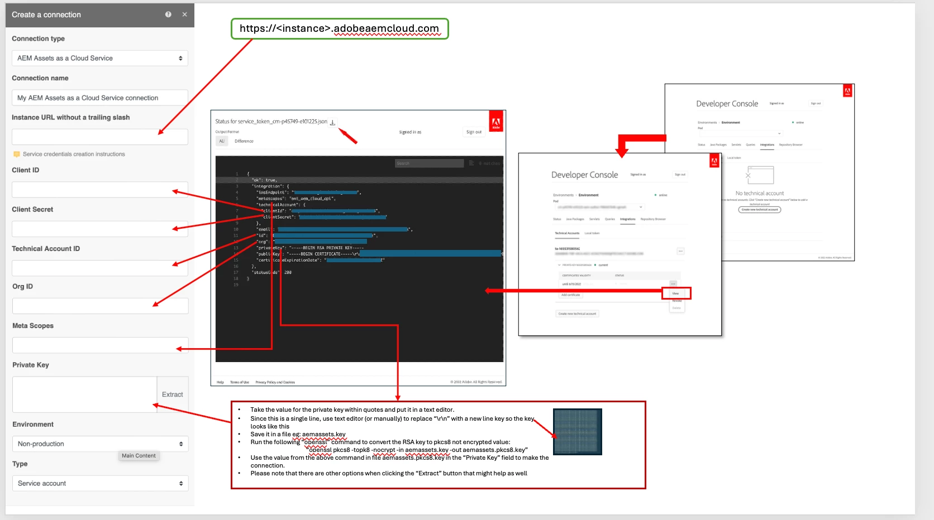Click Create new technical account in front console
934x520 pixels.
click(577, 314)
